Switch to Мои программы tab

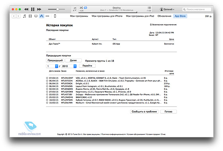(79, 16)
